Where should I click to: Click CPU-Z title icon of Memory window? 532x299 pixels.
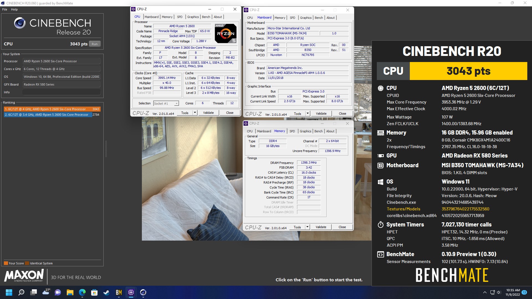coord(246,123)
